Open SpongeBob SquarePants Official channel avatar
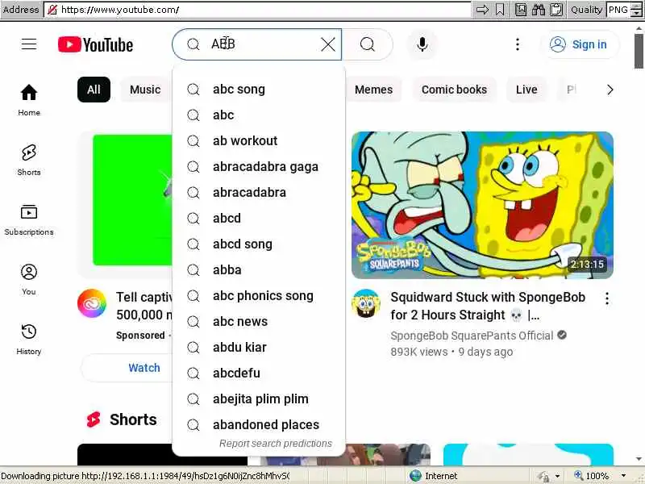This screenshot has height=484, width=645. point(366,304)
